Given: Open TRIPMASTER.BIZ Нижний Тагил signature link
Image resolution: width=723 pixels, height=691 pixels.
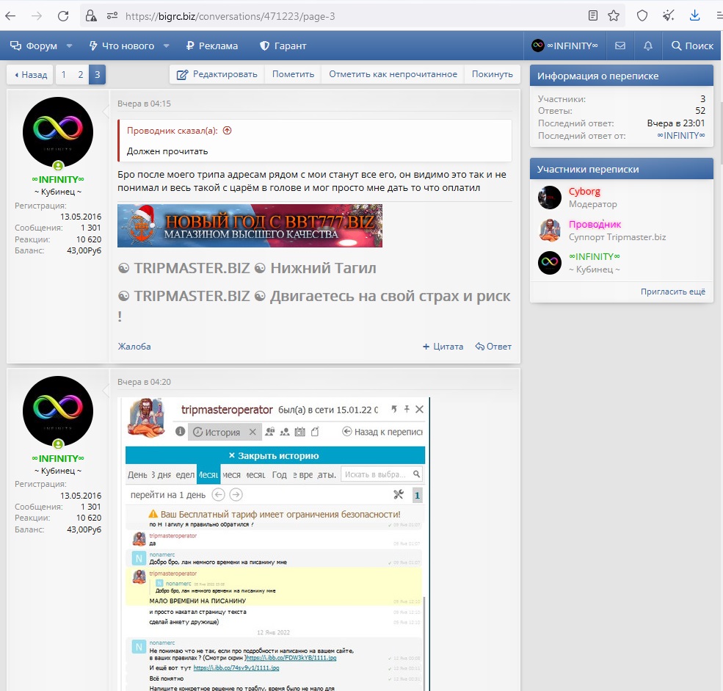Looking at the screenshot, I should point(247,268).
